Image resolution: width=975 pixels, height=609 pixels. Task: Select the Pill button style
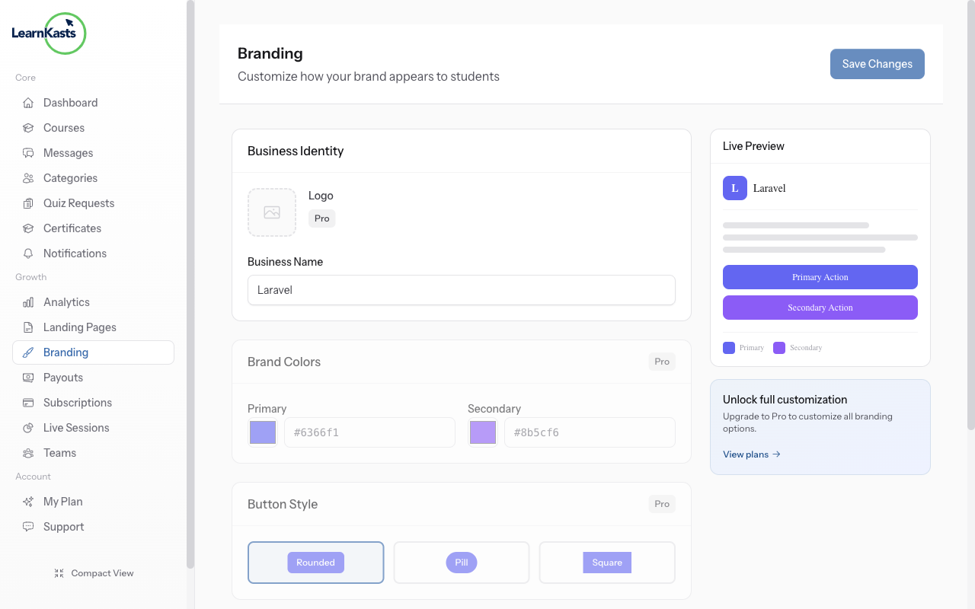pyautogui.click(x=461, y=562)
